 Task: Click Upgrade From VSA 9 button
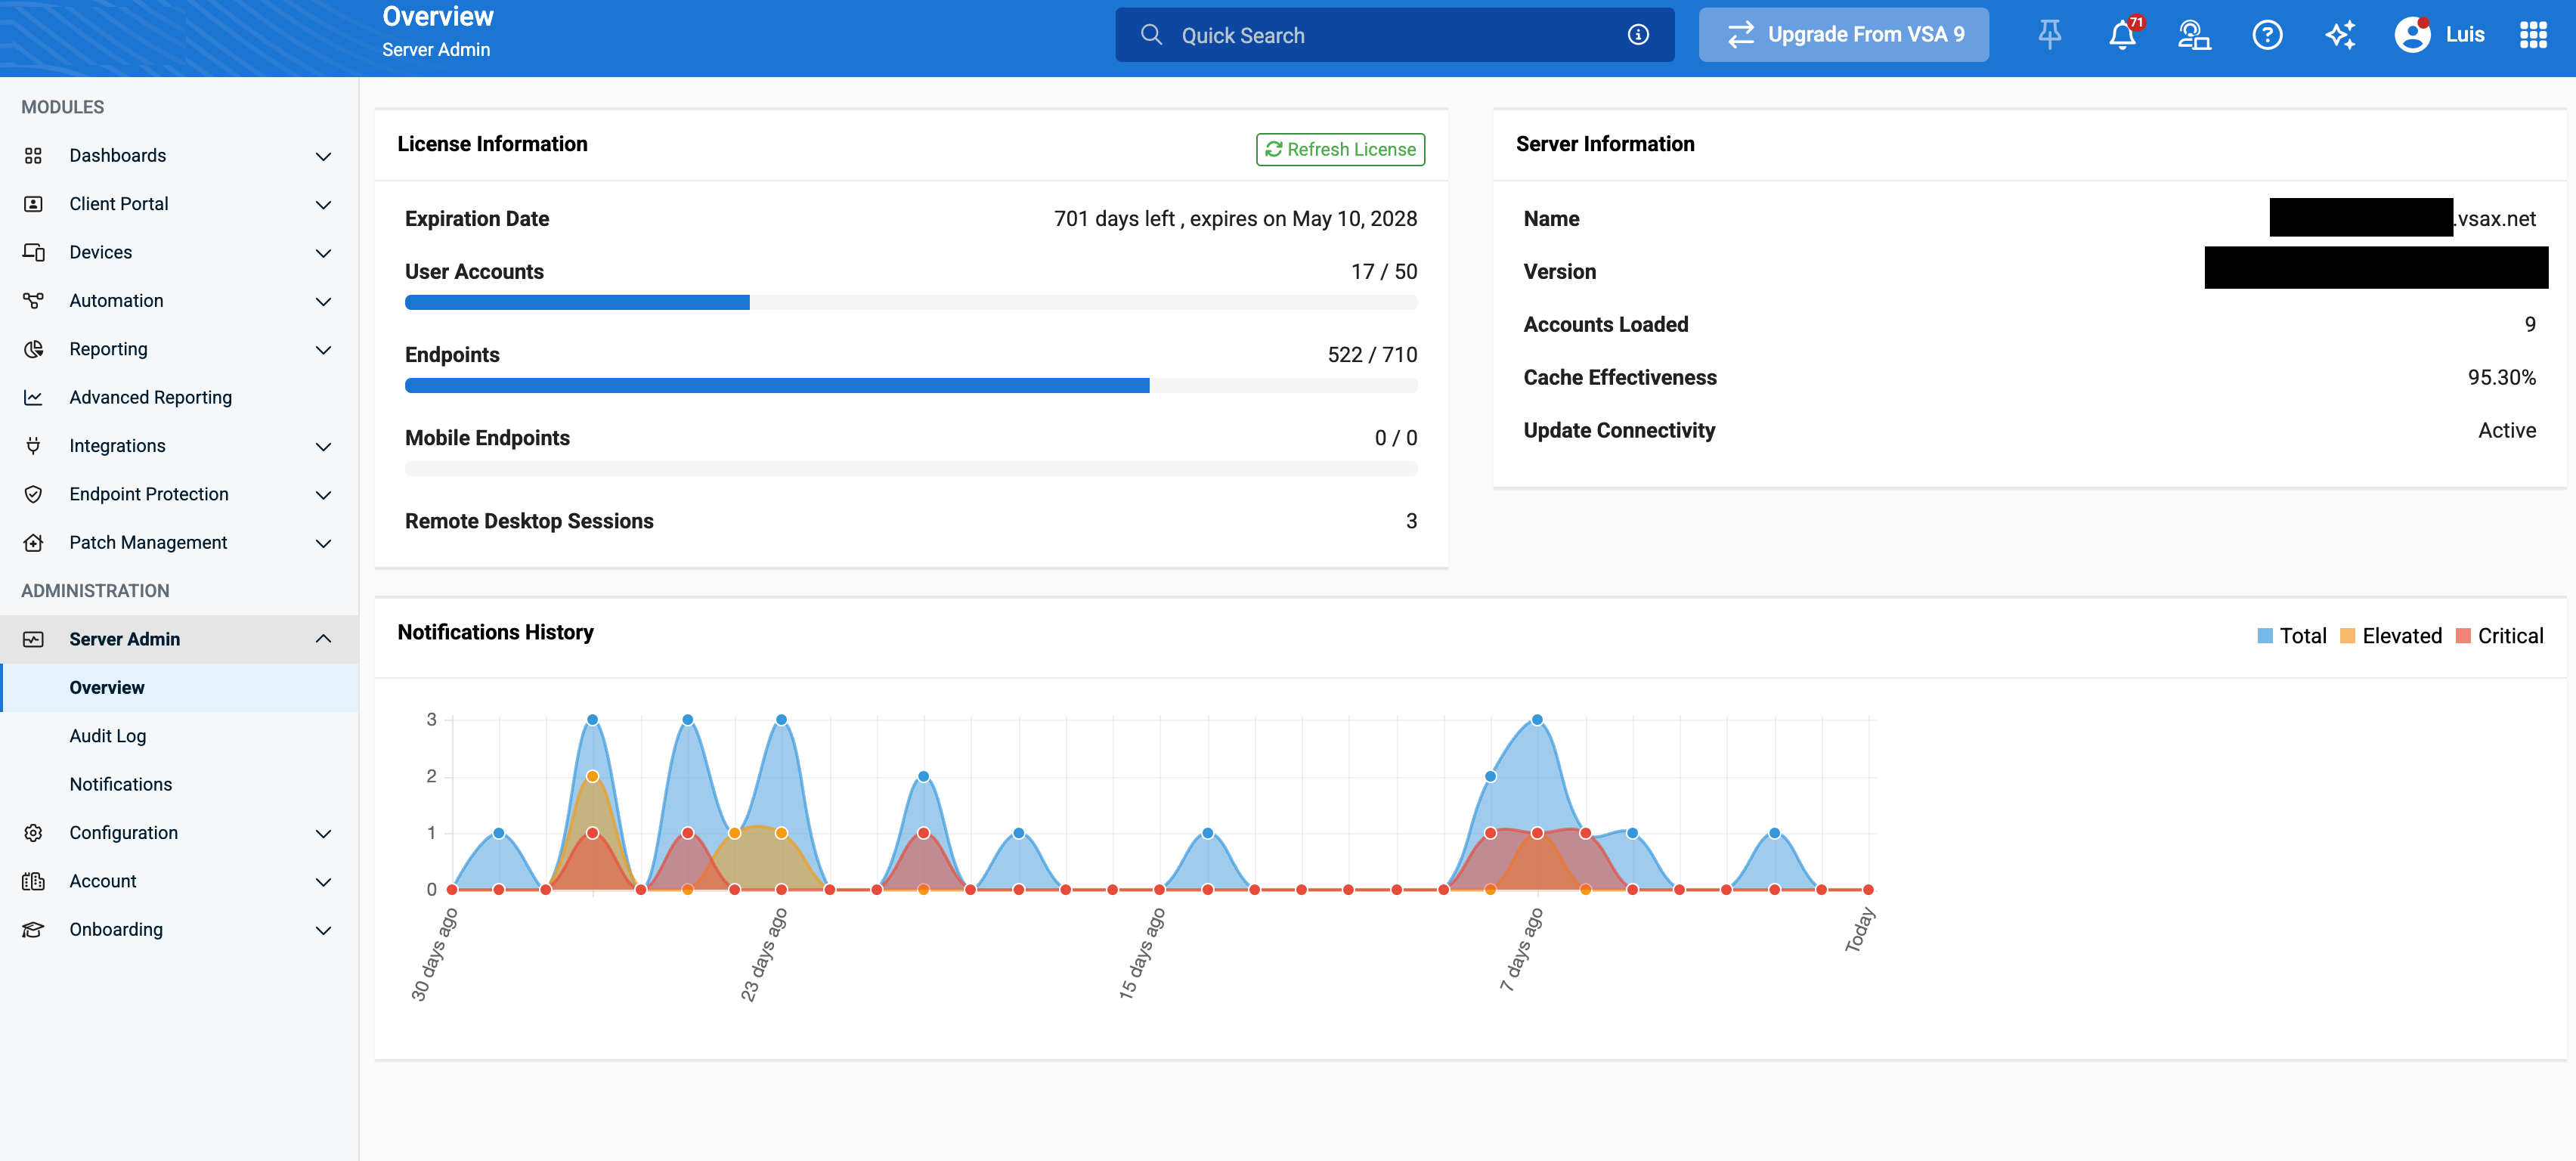1843,35
